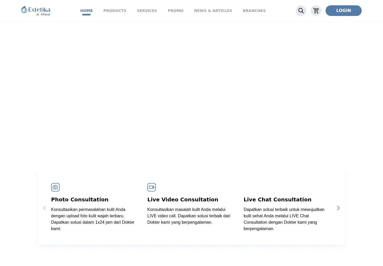This screenshot has width=383, height=266.
Task: Click the Live Video Consultation camcorder icon
Action: coord(152,187)
